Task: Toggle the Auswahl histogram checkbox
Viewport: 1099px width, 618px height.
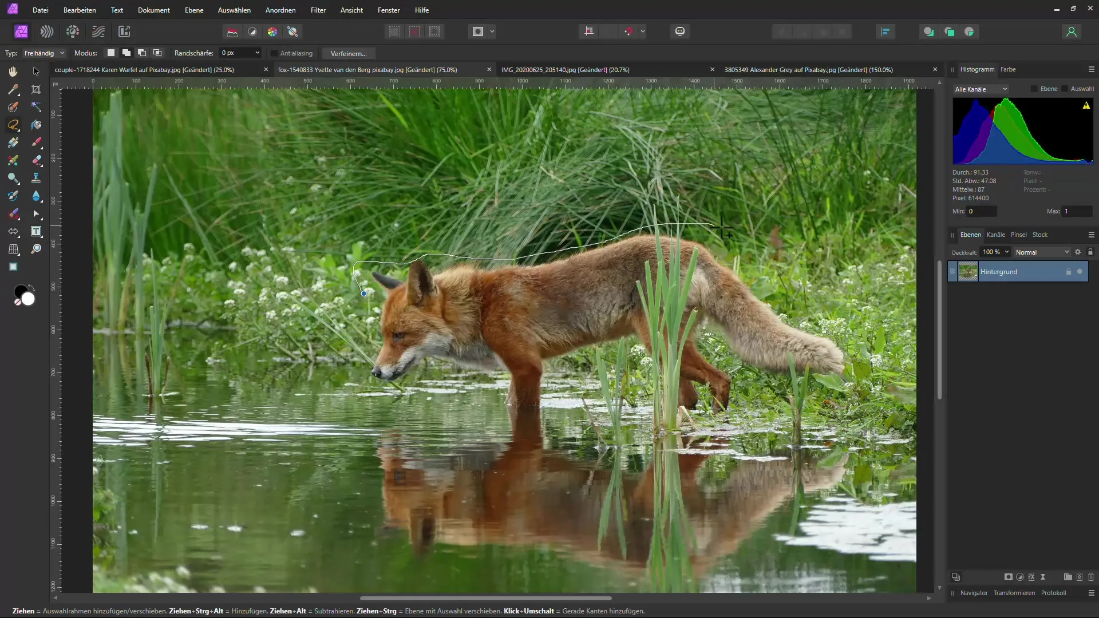Action: click(x=1065, y=89)
